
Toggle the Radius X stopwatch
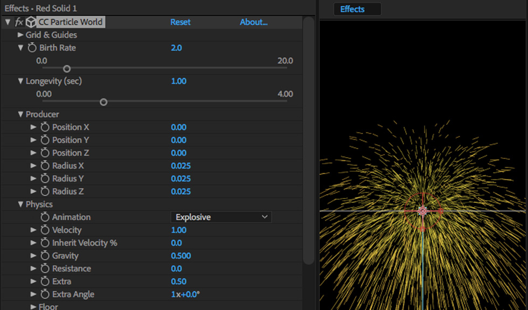[45, 166]
